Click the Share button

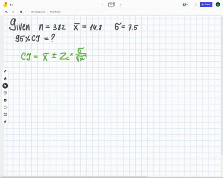(206, 5)
